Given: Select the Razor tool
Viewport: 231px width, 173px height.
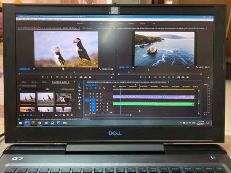Looking at the screenshot, I should click(x=79, y=94).
